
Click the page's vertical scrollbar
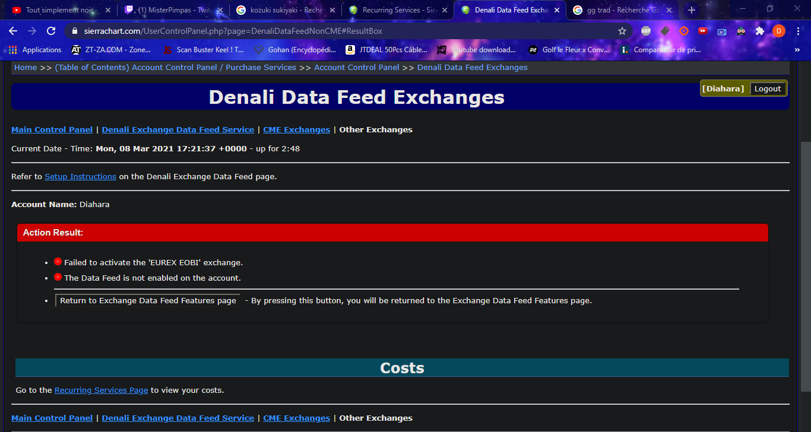pos(806,266)
